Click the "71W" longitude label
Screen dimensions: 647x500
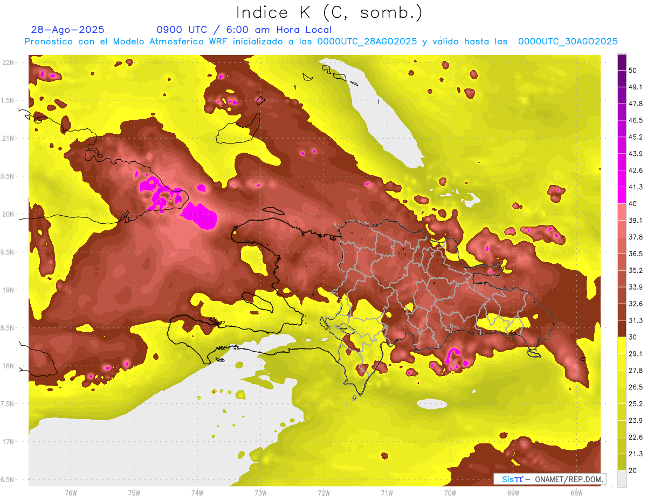pos(387,493)
